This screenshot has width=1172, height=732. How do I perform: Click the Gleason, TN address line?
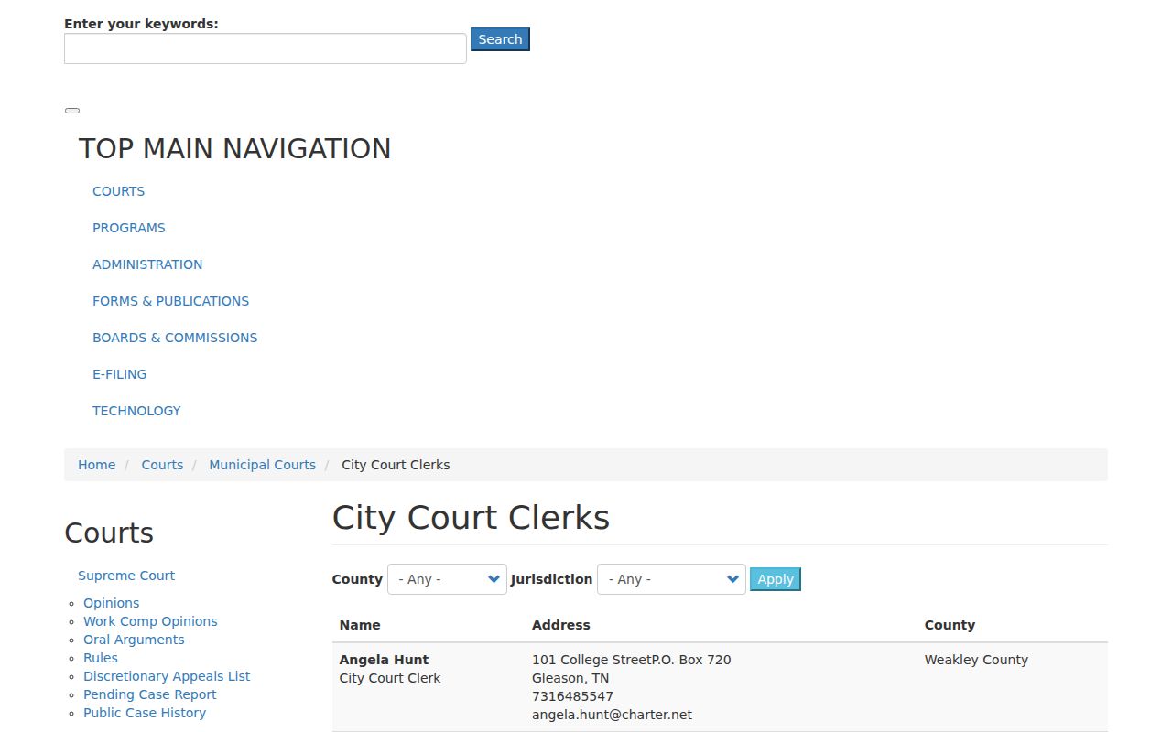coord(570,678)
